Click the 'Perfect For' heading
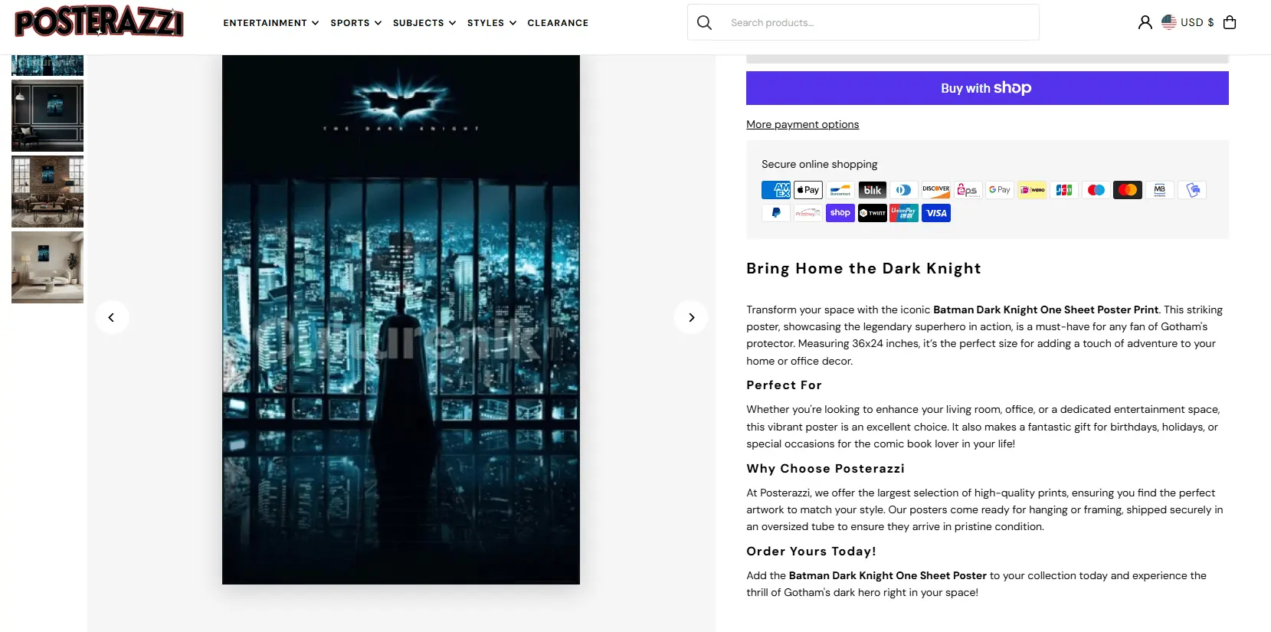Screen dimensions: 1271x632 point(784,385)
